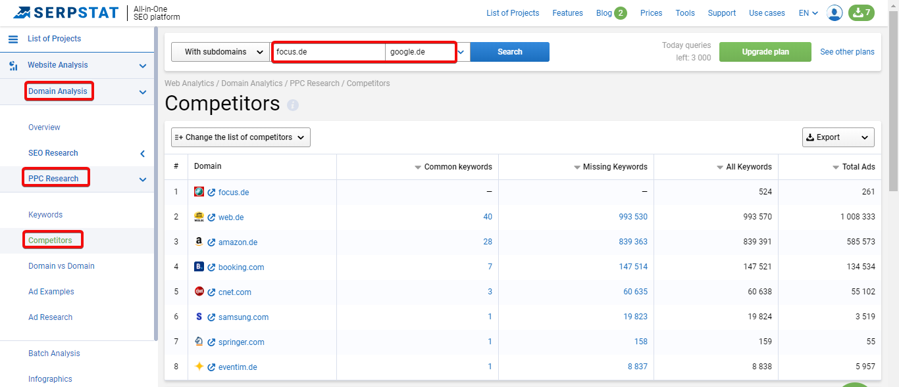Open Features in top navigation
899x387 pixels.
coord(568,13)
